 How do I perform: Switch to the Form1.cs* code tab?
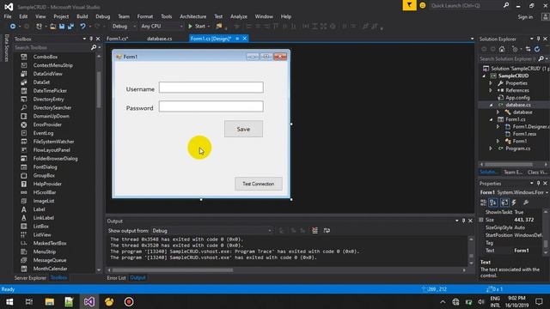pos(117,39)
